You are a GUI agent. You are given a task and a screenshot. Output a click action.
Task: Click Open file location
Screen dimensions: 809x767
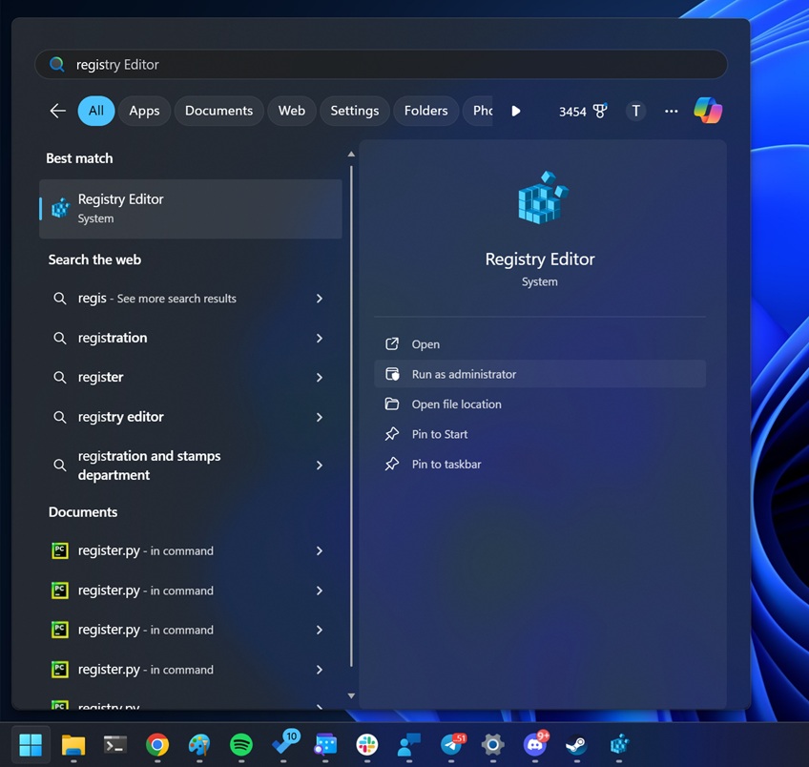point(456,404)
